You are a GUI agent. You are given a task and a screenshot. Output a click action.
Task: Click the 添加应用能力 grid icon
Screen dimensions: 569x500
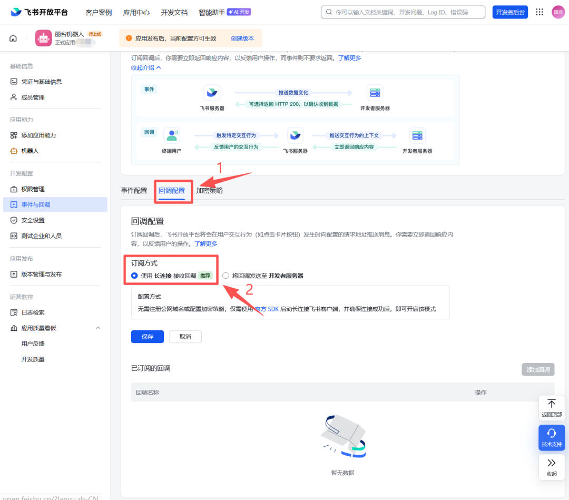click(x=14, y=135)
